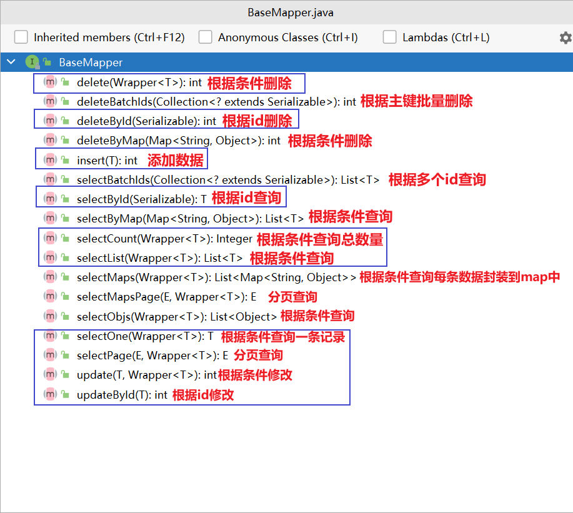573x513 pixels.
Task: Select delete(Wrapper<T>): int method
Action: [139, 82]
